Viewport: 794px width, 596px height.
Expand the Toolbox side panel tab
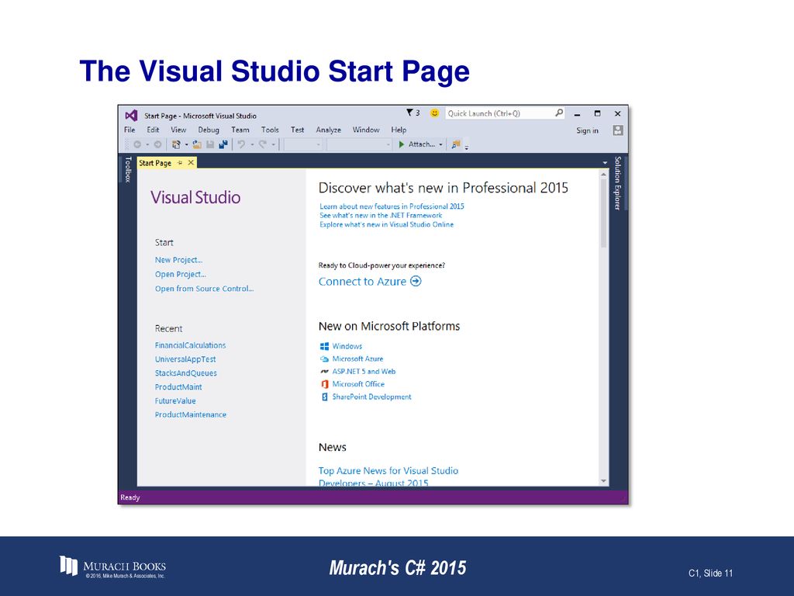coord(128,169)
